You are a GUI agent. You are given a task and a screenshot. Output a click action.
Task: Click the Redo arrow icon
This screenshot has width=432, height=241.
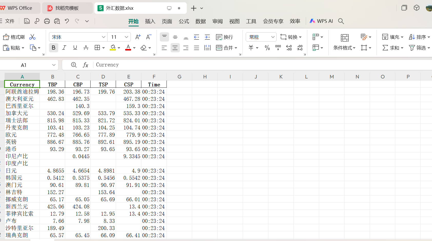77,21
